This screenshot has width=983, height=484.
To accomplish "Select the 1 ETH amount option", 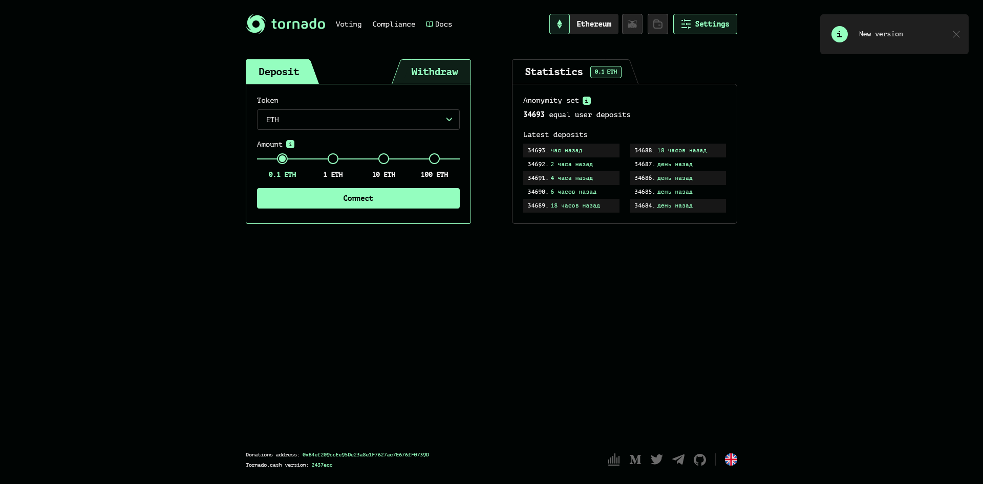I will tap(333, 159).
